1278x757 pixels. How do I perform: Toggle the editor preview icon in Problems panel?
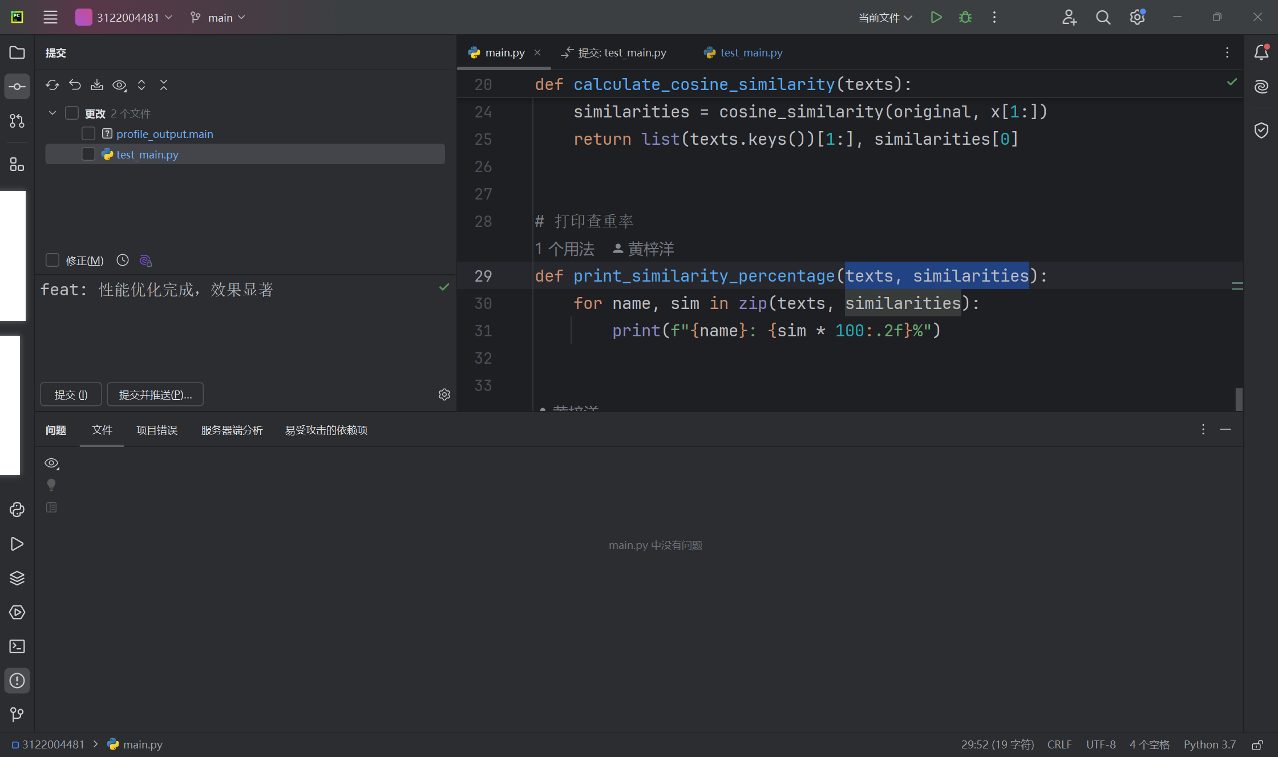pos(51,507)
